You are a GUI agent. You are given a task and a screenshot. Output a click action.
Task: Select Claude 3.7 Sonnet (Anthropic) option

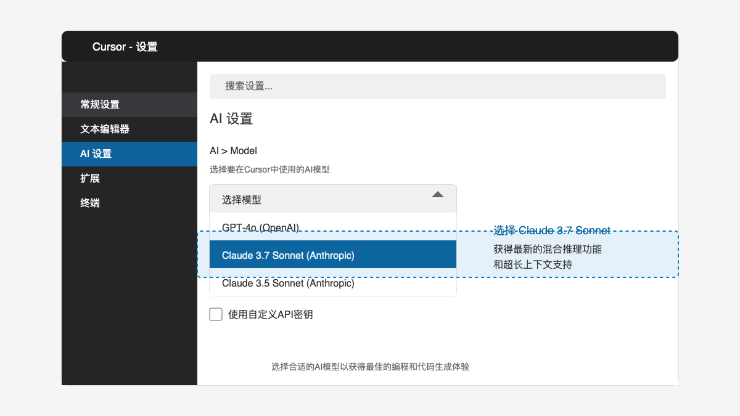tap(333, 255)
